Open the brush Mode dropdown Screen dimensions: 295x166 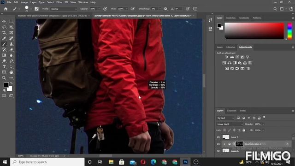tap(64, 9)
